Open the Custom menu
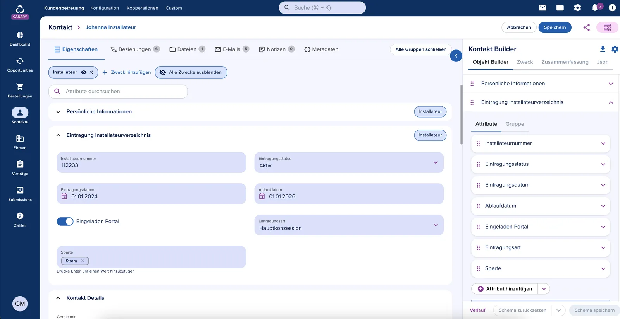The image size is (620, 319). tap(174, 8)
